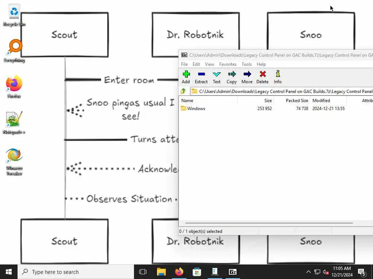373x279 pixels.
Task: Select the Everything desktop shortcut
Action: tap(14, 51)
